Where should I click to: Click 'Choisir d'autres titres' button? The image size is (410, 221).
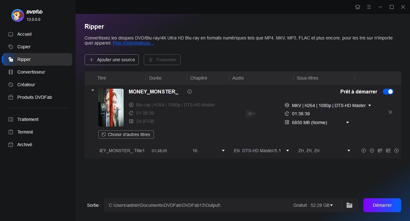point(126,134)
